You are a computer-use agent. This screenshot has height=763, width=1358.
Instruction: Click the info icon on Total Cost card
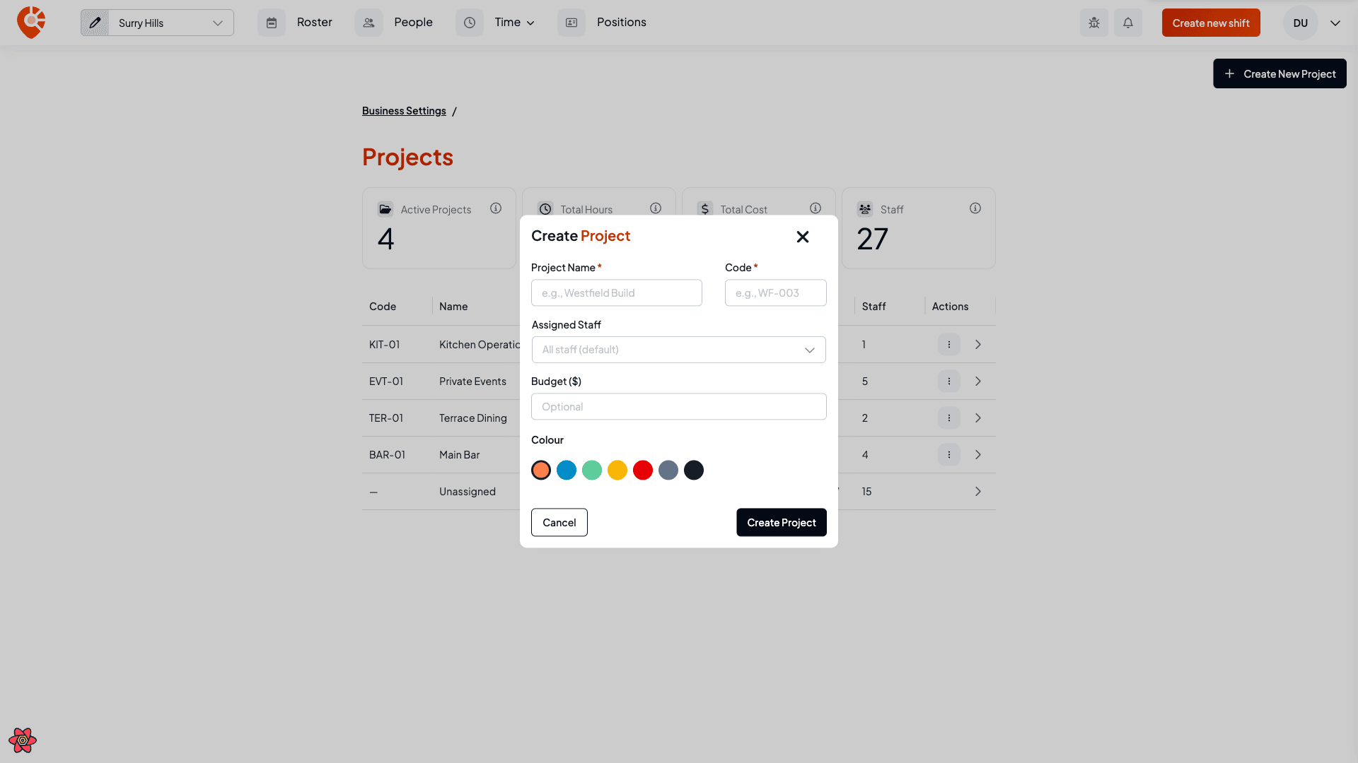(x=816, y=208)
